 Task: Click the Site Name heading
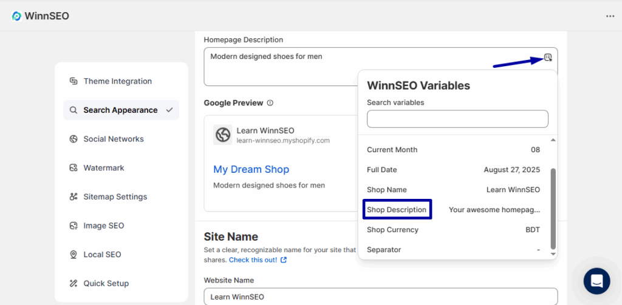click(231, 237)
